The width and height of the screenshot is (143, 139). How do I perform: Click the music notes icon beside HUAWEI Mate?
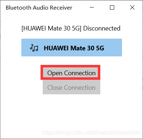[x=34, y=48]
